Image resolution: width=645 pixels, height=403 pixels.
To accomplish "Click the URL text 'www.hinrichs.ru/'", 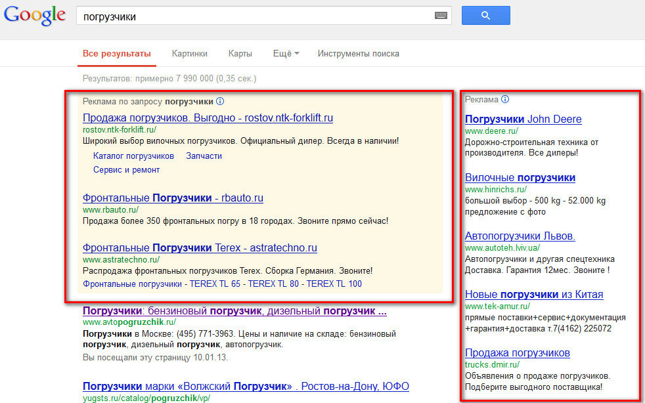I will coord(496,189).
